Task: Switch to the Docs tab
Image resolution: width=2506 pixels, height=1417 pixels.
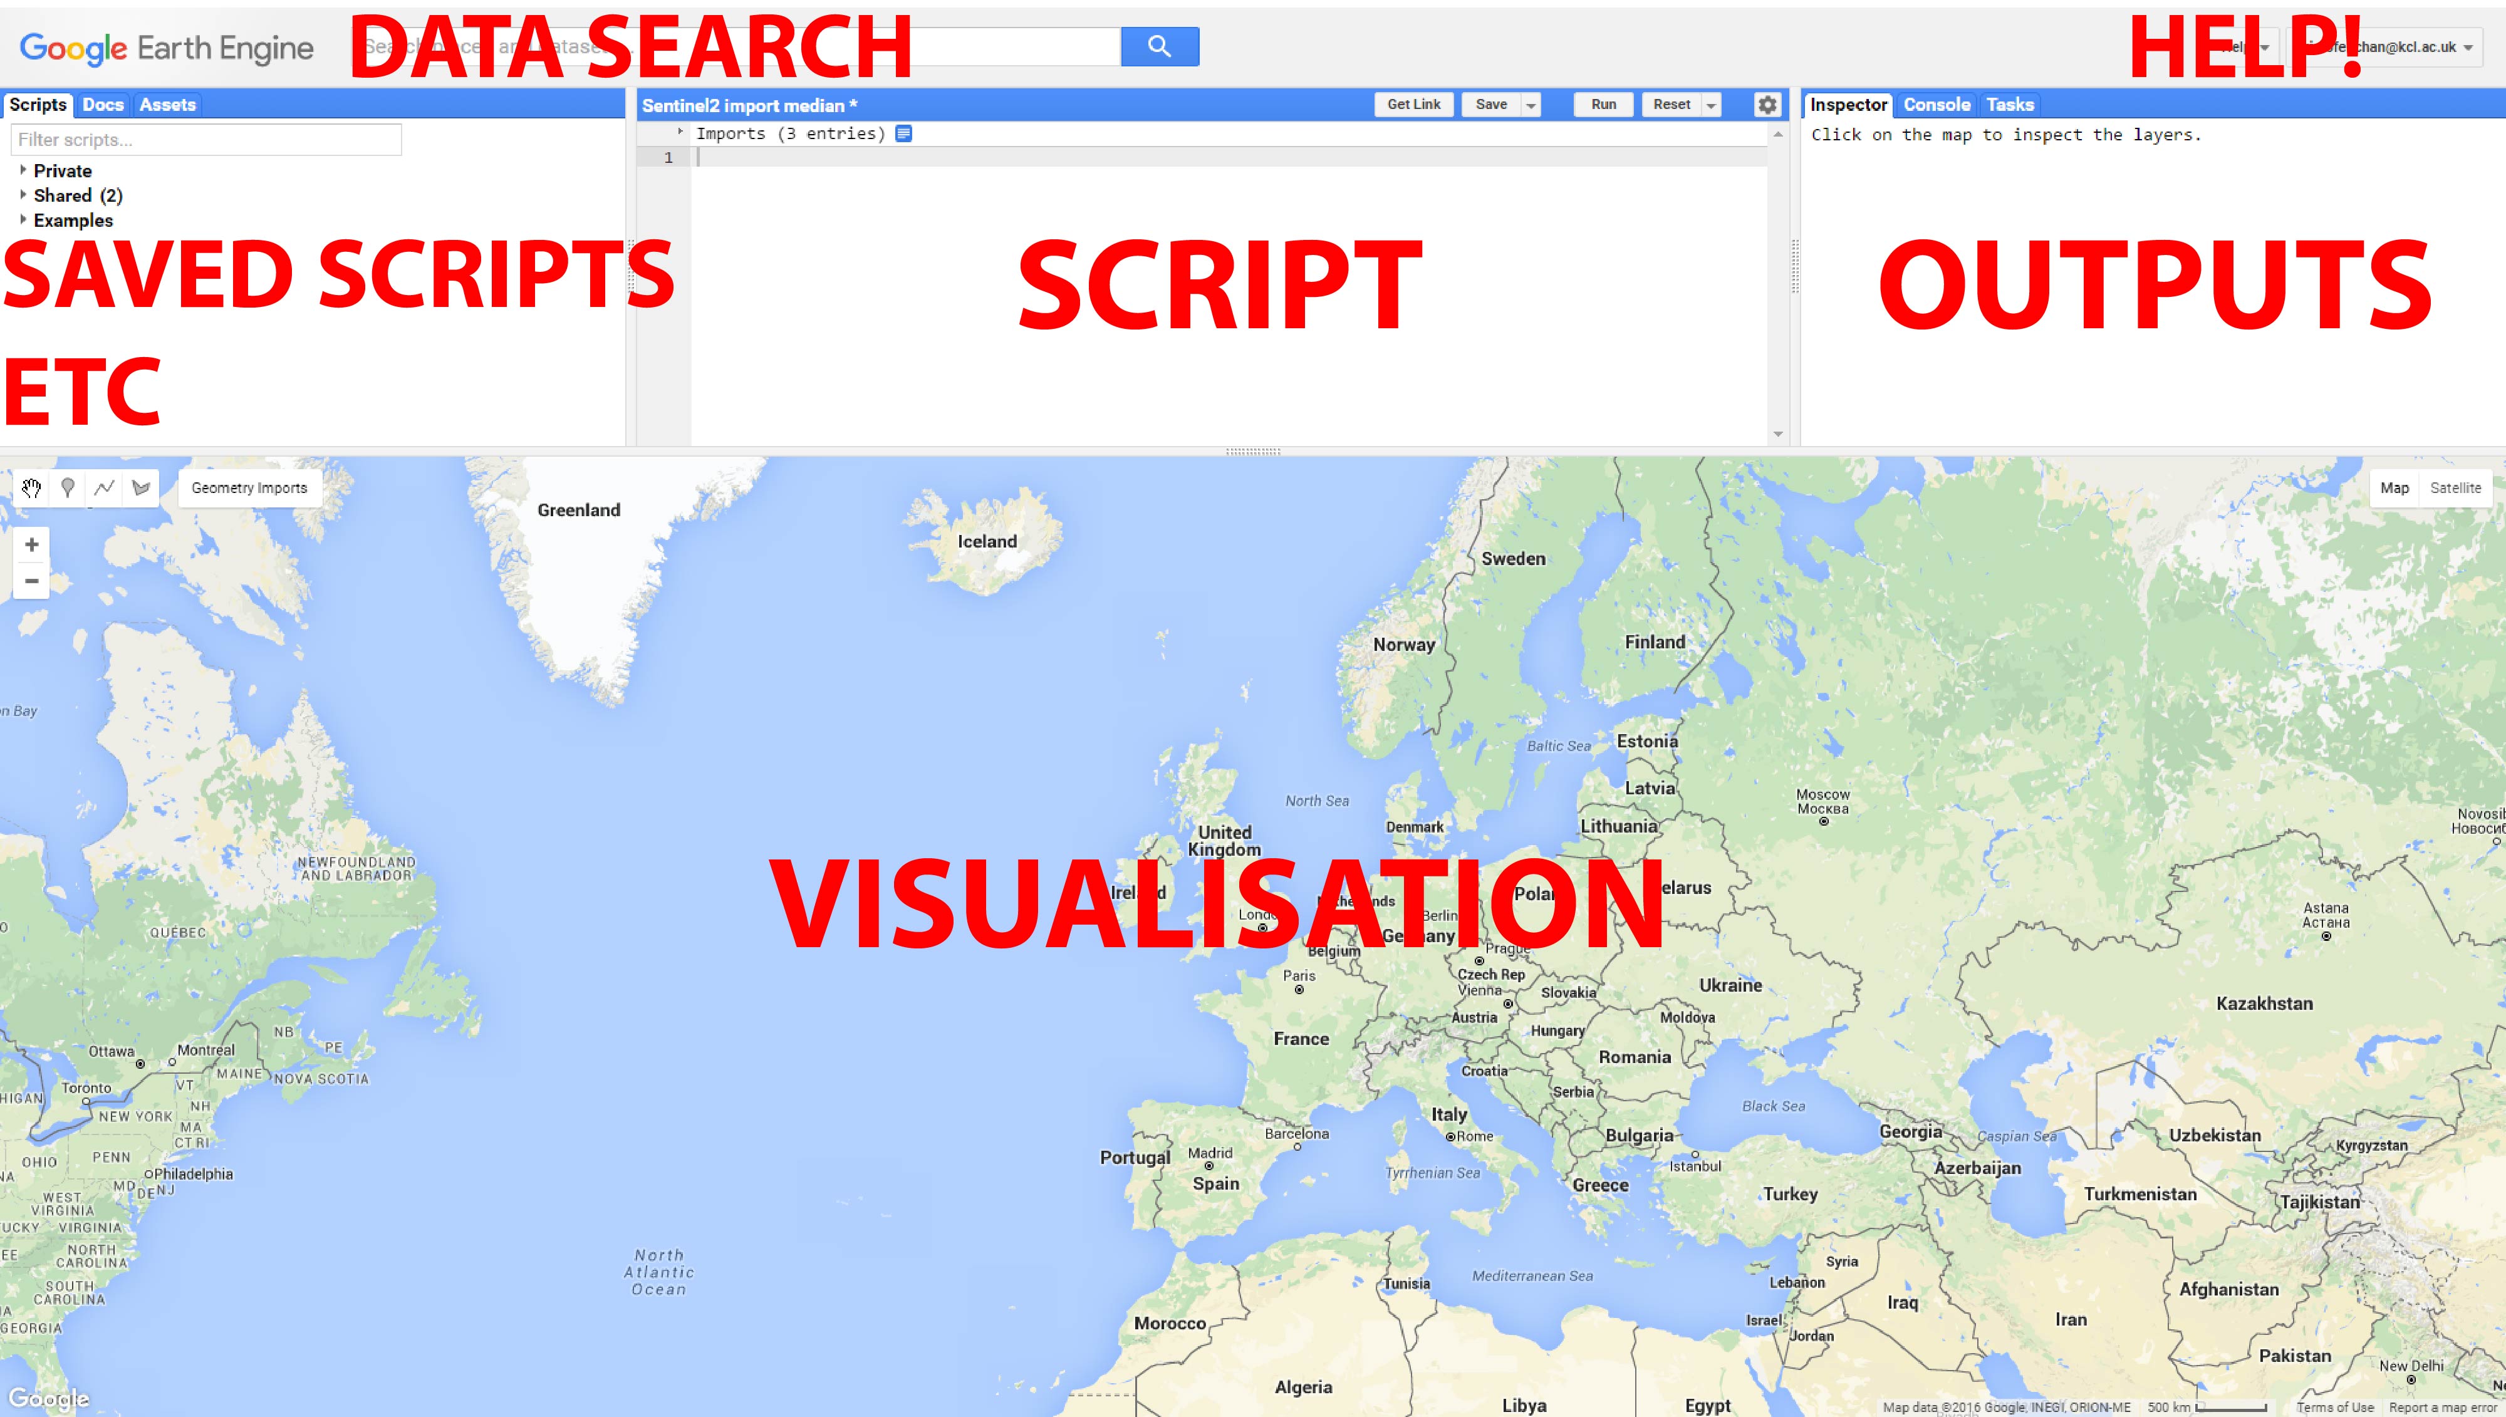Action: [103, 105]
